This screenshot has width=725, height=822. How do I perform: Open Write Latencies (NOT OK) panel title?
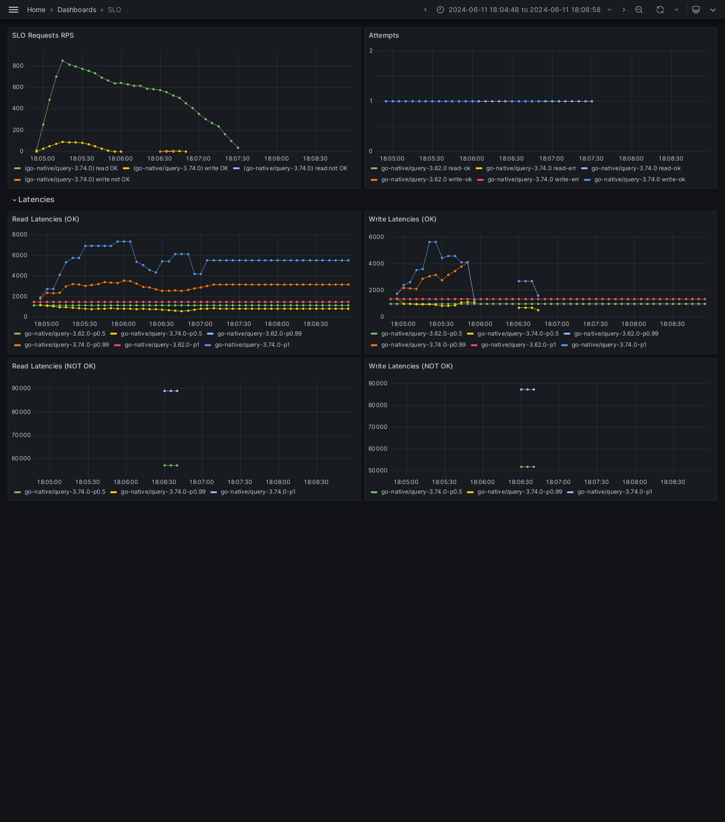point(411,366)
